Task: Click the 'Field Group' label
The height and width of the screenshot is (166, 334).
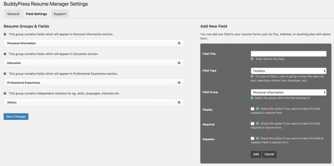Action: pyautogui.click(x=210, y=92)
